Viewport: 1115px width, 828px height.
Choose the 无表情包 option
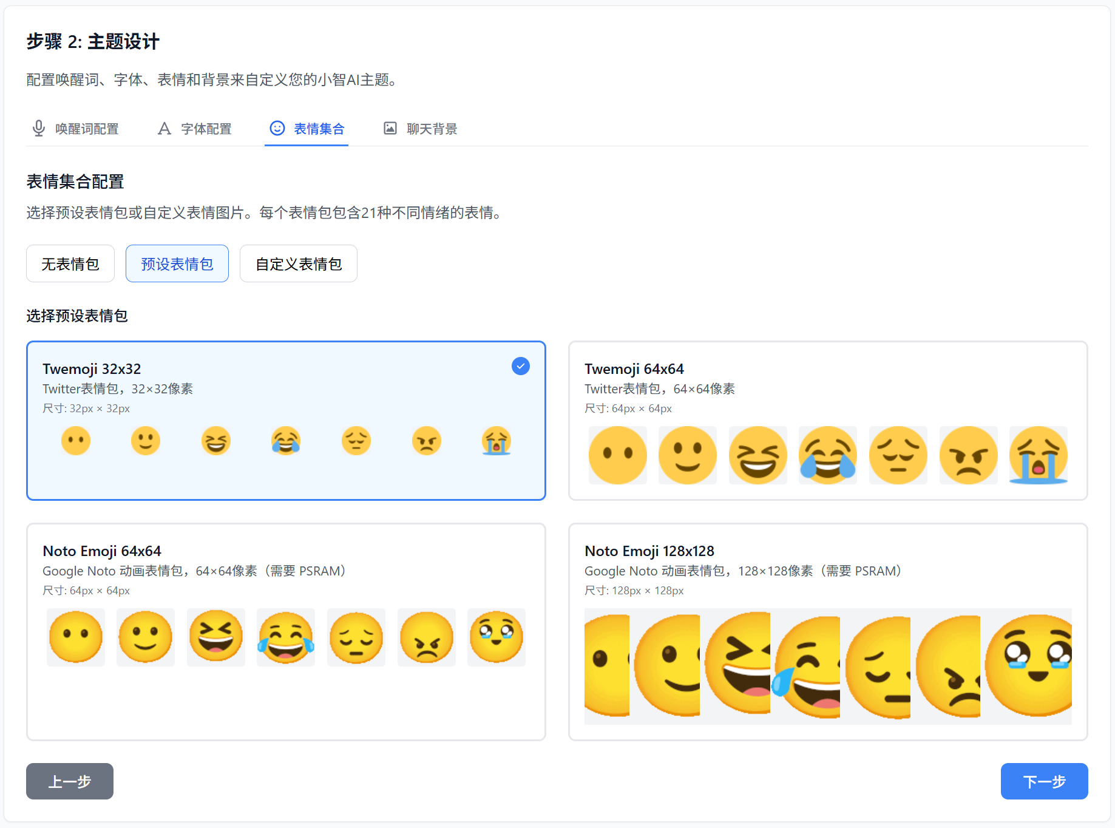(70, 263)
